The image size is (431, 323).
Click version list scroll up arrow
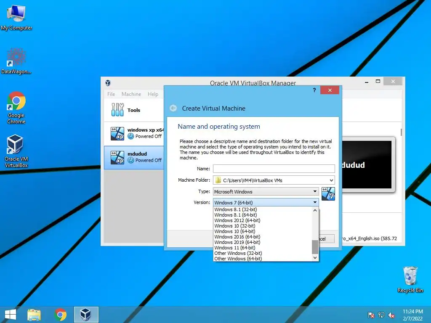click(315, 210)
